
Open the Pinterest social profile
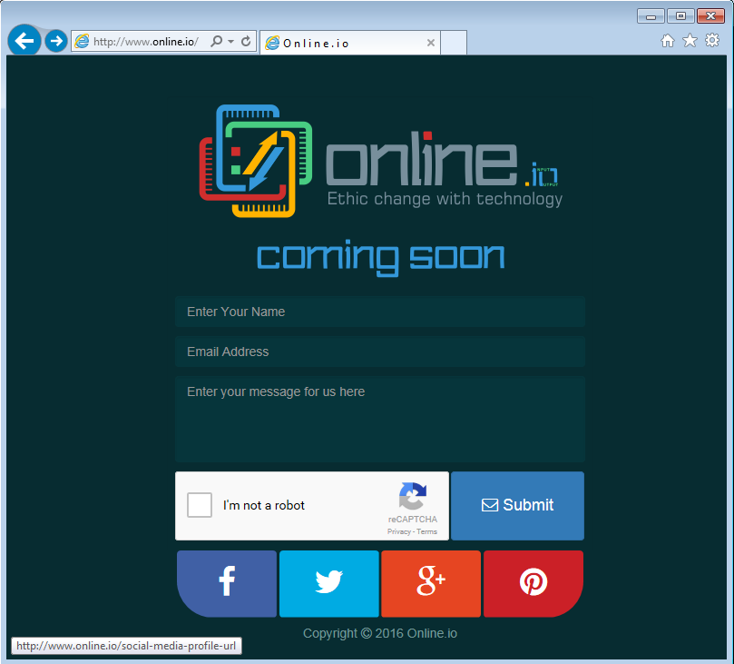[533, 583]
